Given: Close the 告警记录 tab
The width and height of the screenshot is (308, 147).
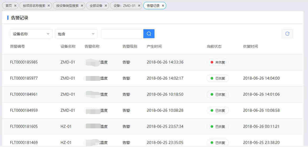Looking at the screenshot, I should click(x=163, y=6).
